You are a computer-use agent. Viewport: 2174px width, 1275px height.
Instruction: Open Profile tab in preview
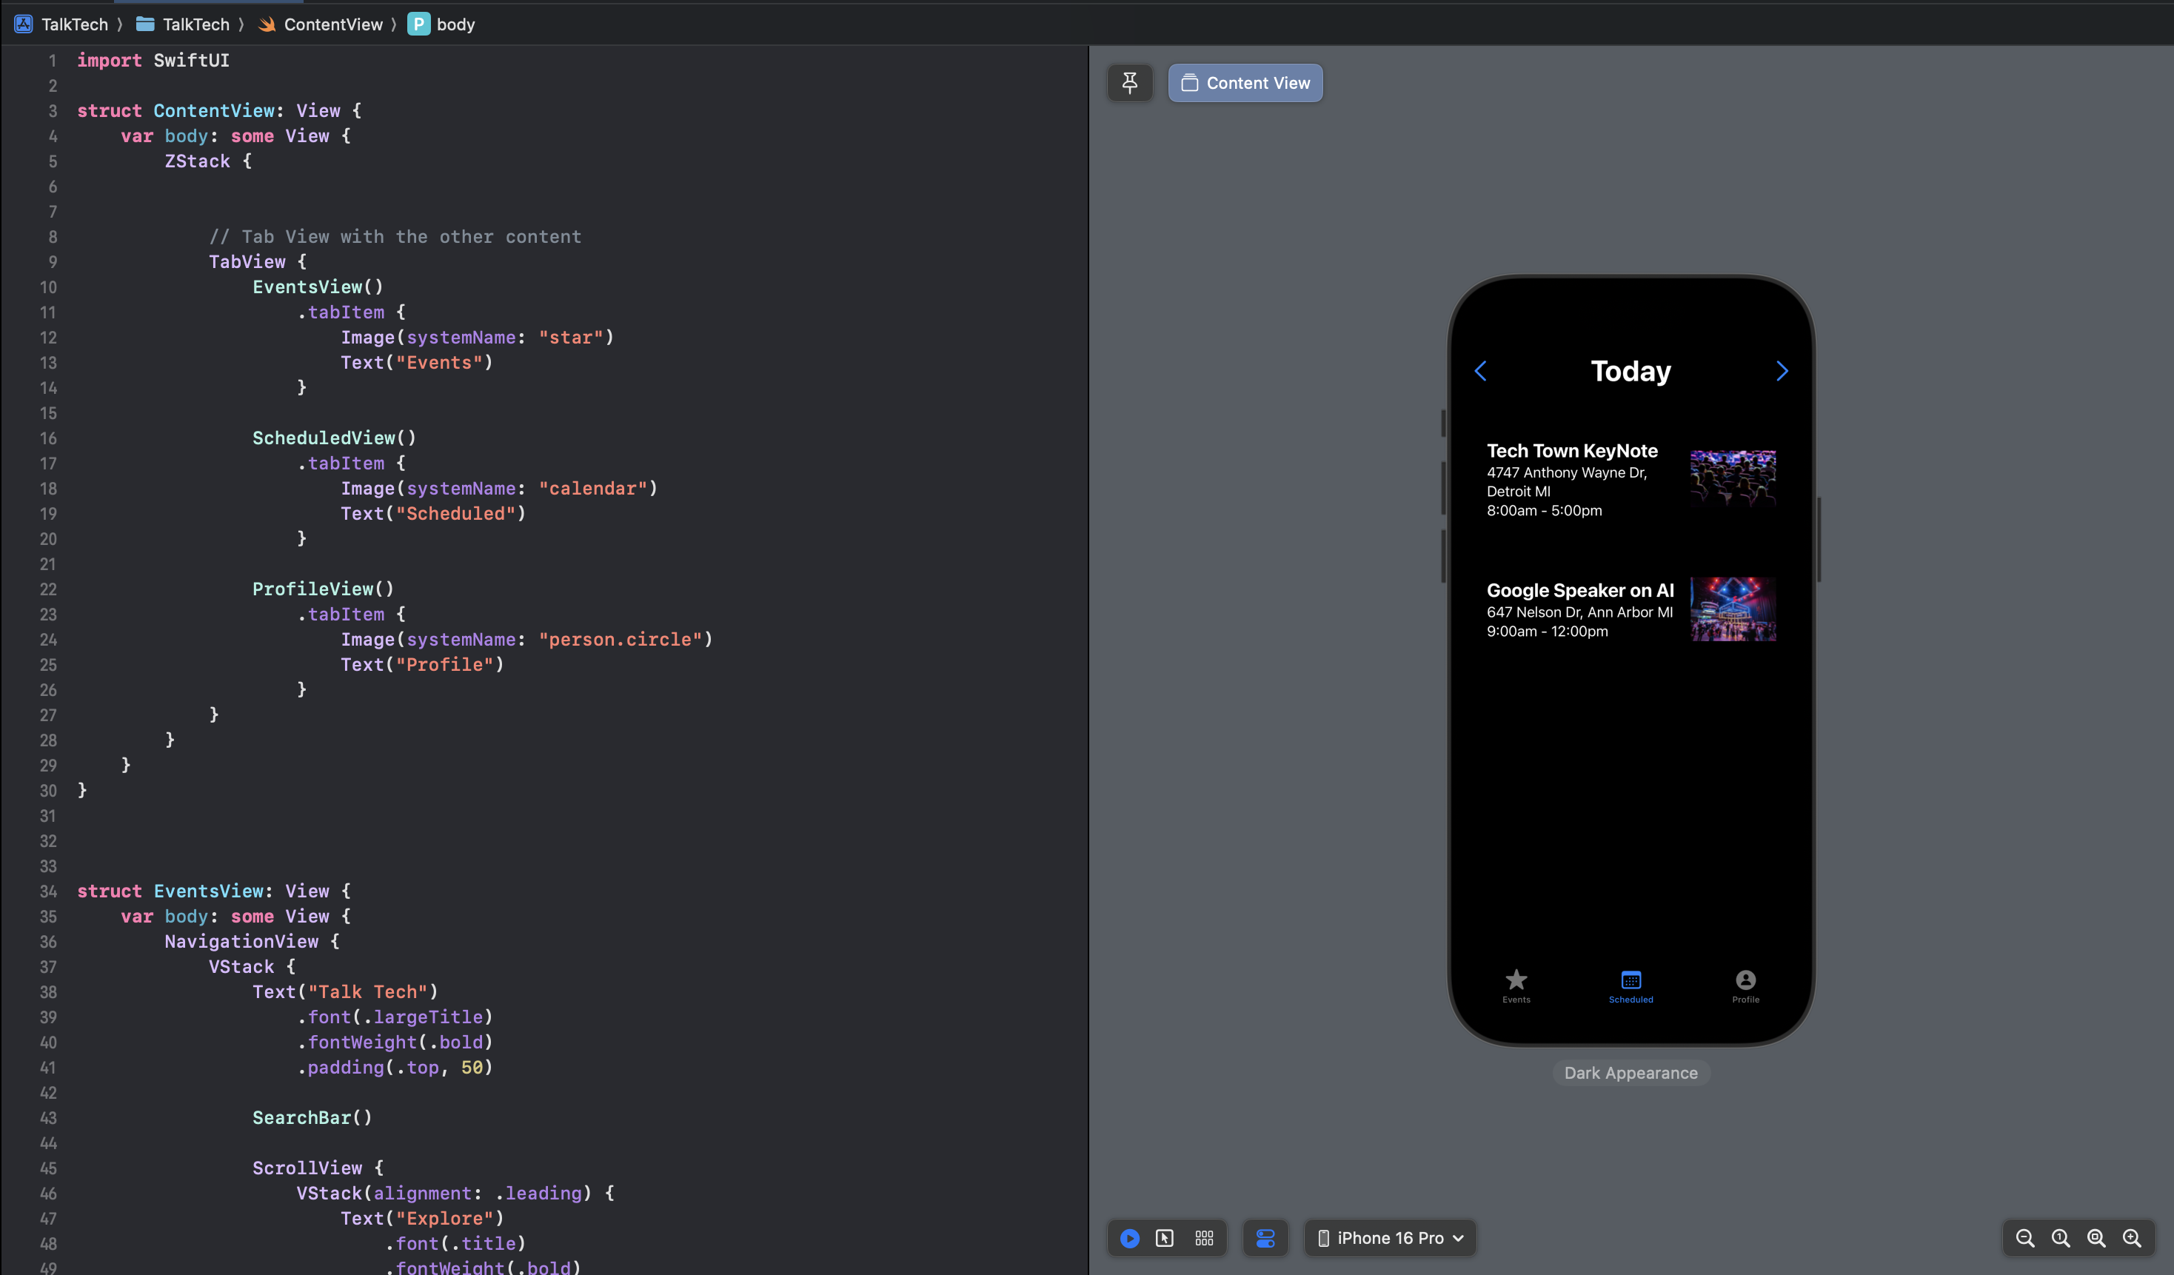(1745, 985)
